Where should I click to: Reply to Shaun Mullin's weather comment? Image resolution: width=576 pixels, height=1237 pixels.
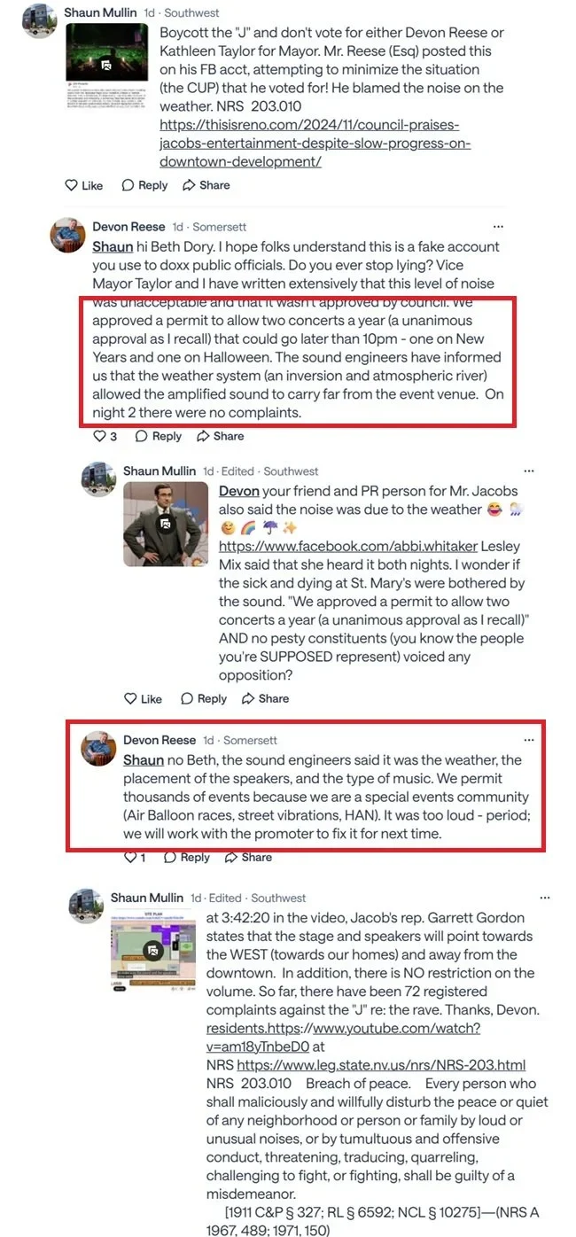click(x=204, y=698)
